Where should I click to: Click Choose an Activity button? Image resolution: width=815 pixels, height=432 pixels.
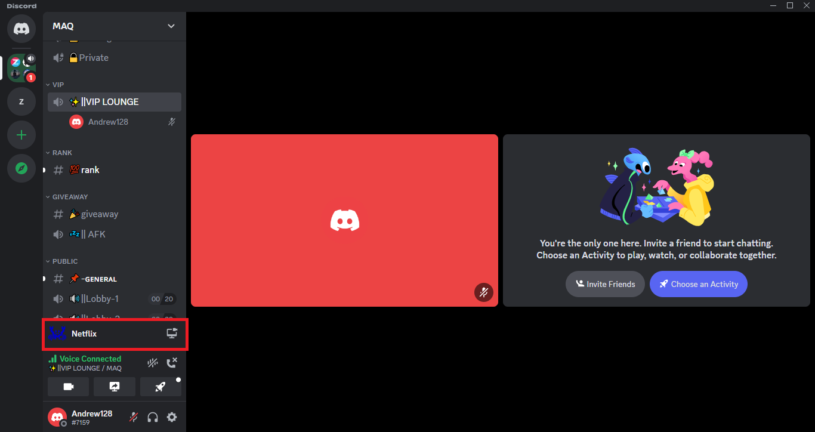tap(699, 284)
